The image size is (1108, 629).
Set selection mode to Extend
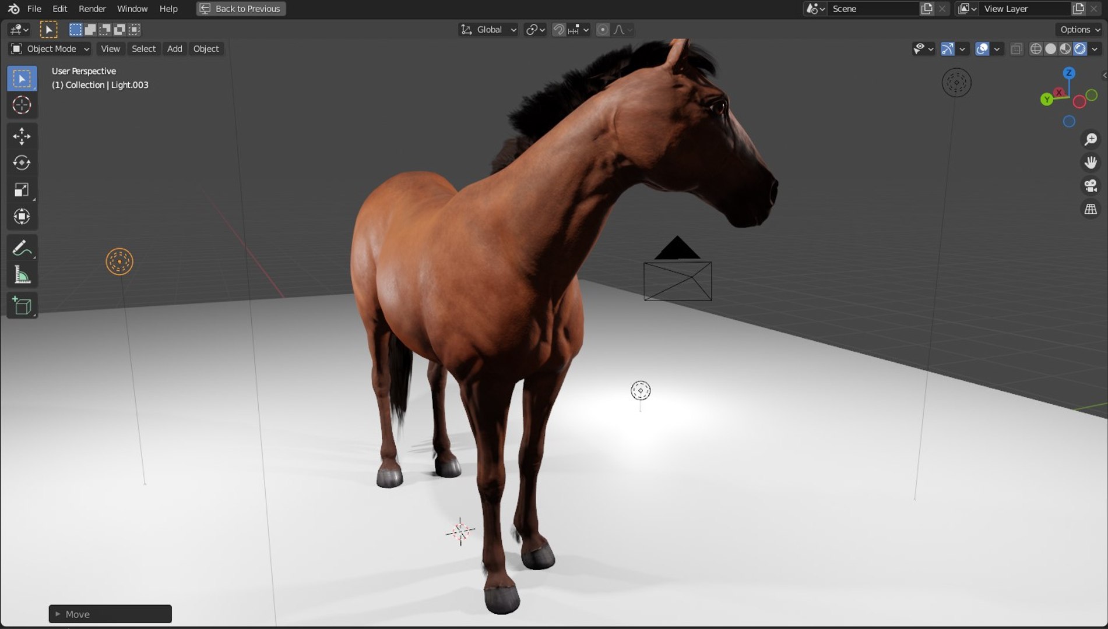[90, 30]
